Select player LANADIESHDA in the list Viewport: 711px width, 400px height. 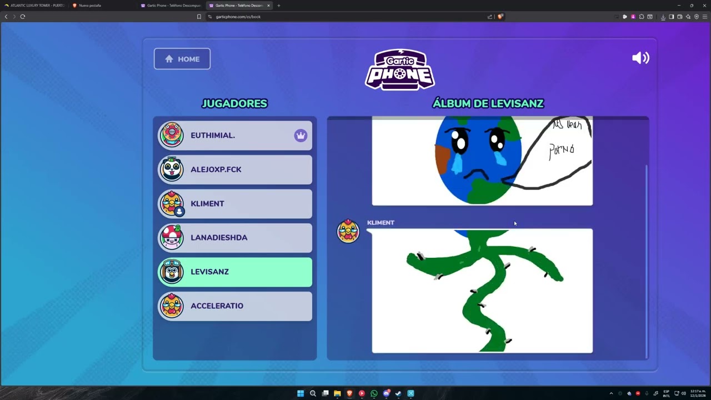(x=235, y=238)
